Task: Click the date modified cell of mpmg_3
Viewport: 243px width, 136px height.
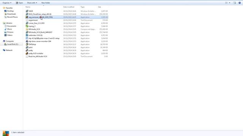Action: point(69,26)
